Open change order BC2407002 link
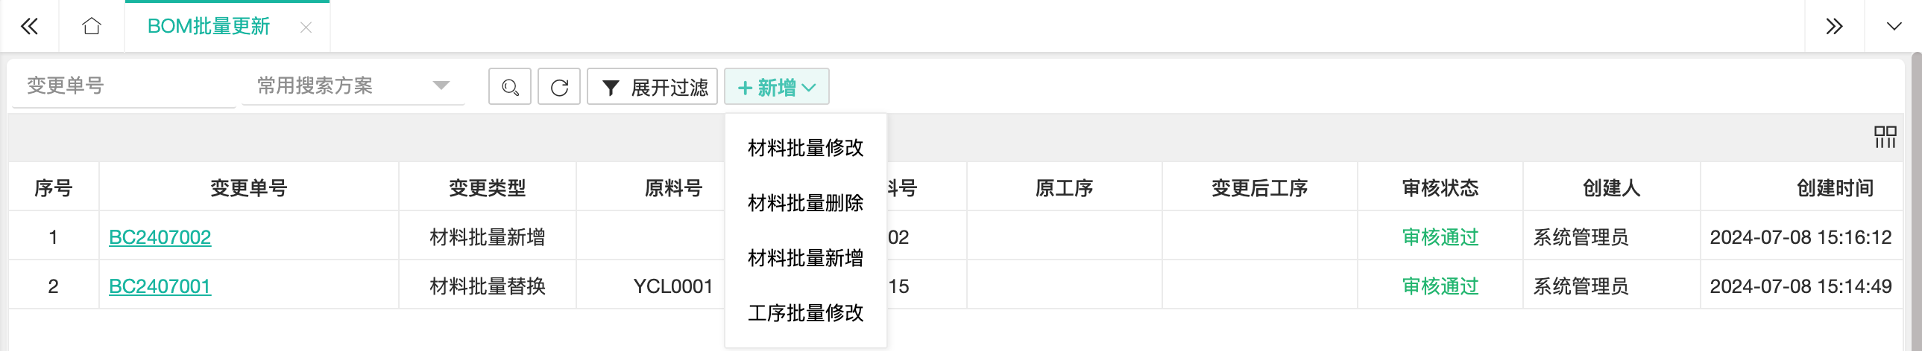 click(160, 237)
